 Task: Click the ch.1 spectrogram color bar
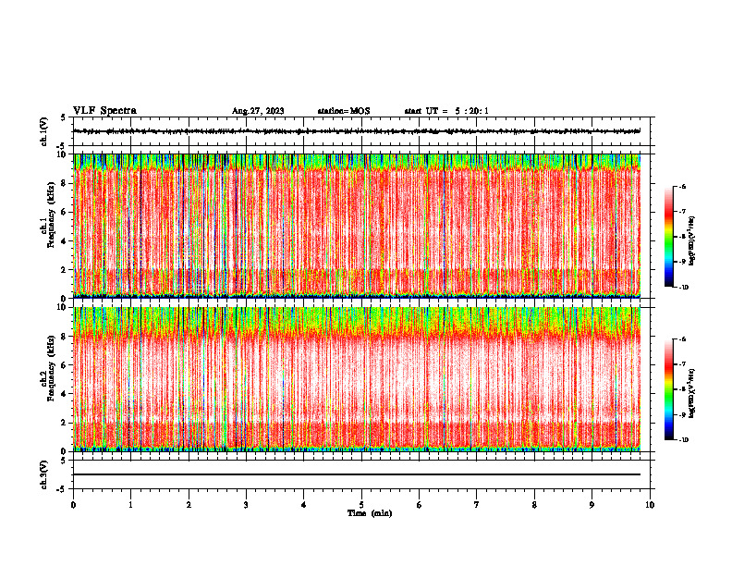(668, 237)
